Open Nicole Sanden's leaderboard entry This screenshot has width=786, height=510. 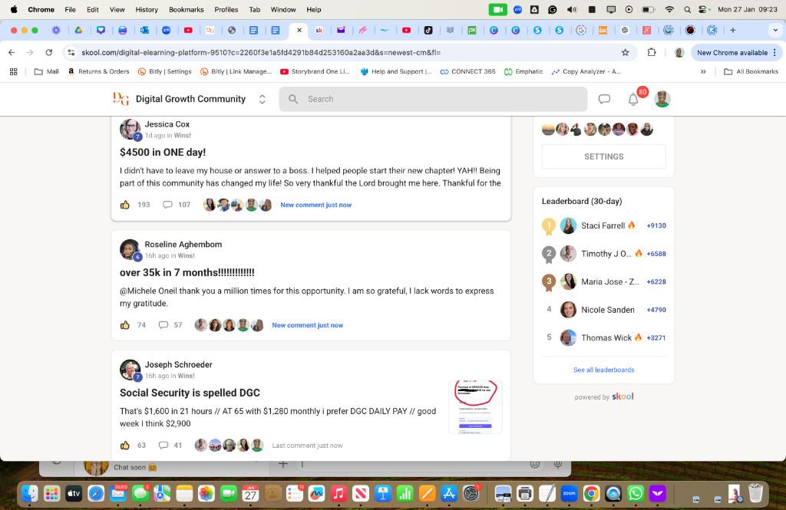(x=608, y=310)
